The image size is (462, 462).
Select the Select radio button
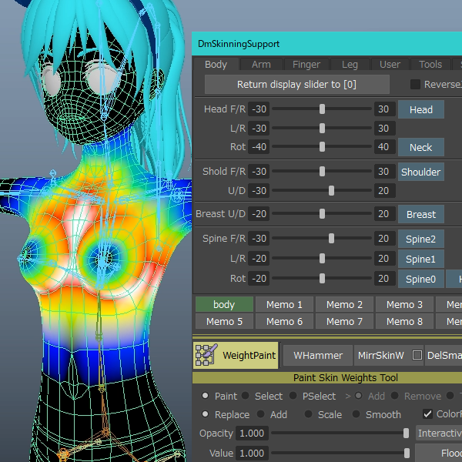pyautogui.click(x=245, y=396)
